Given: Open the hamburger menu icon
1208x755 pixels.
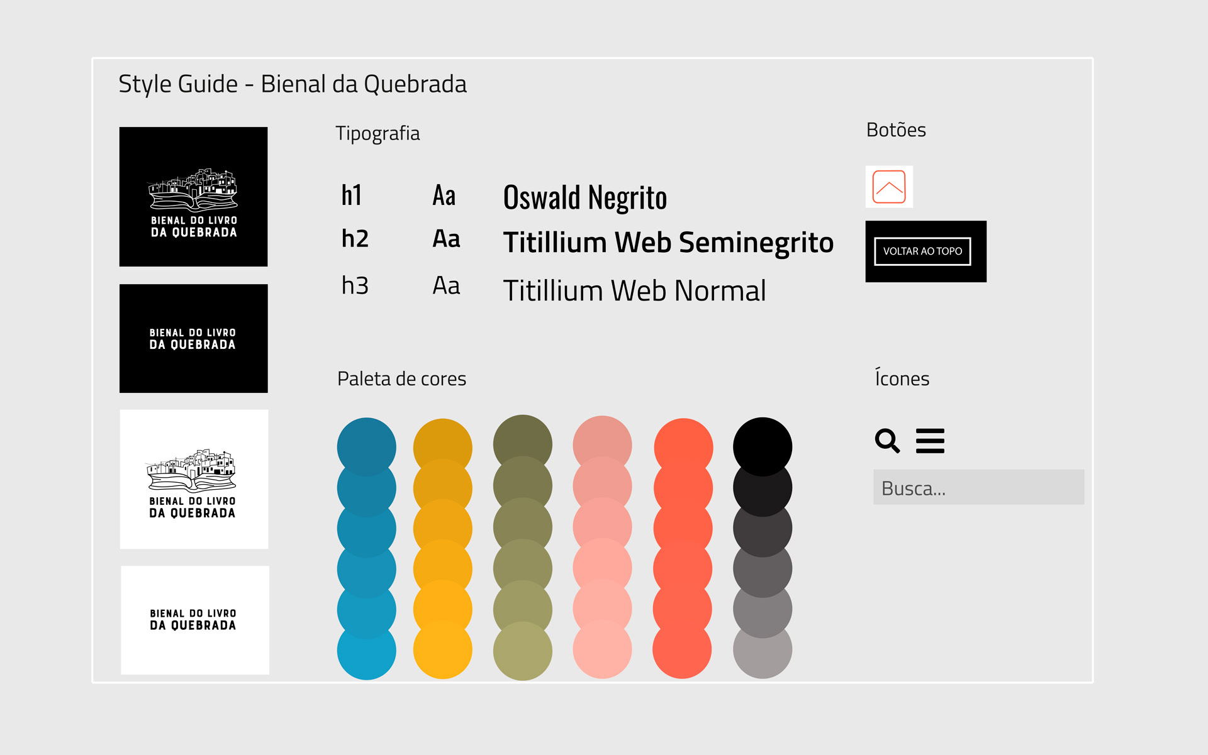Looking at the screenshot, I should coord(930,441).
